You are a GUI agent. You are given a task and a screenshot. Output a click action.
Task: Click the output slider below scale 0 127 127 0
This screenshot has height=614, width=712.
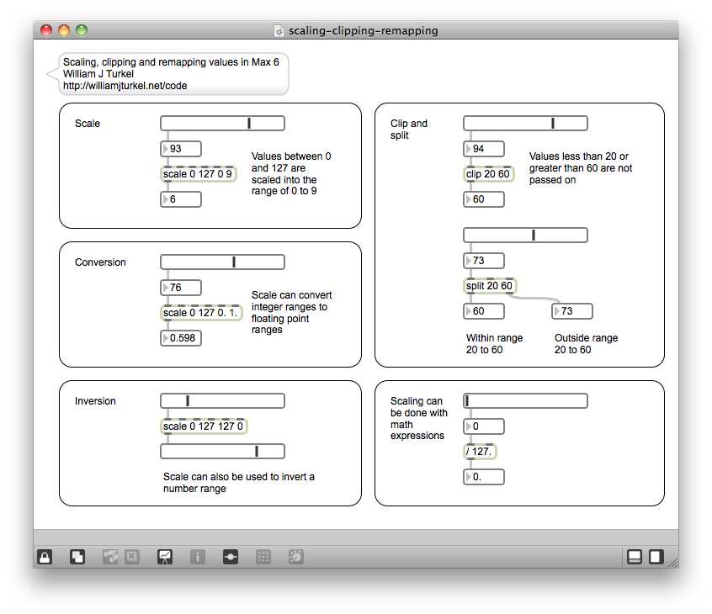click(222, 452)
